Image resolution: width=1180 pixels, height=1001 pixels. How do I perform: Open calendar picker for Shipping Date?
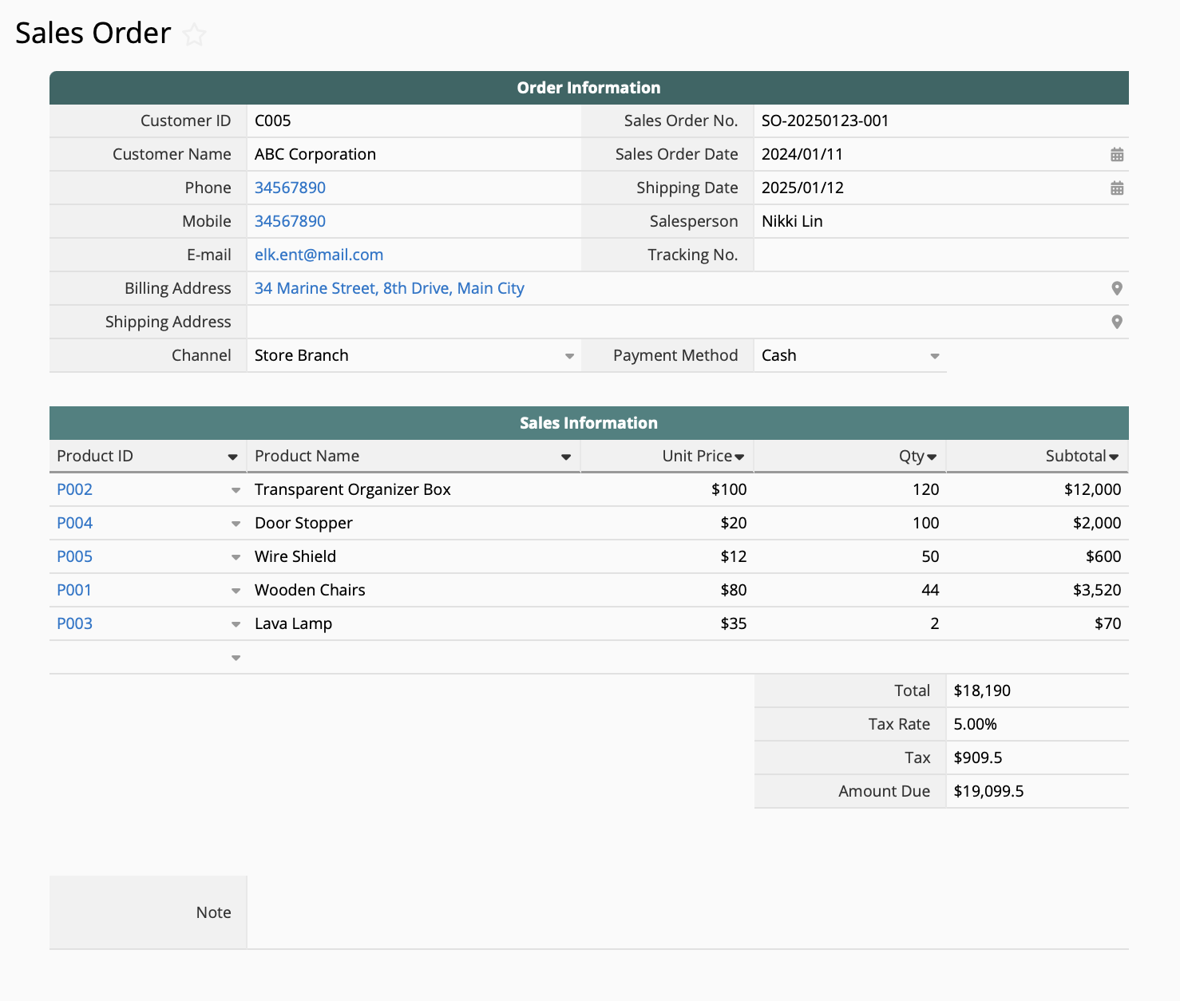tap(1117, 188)
